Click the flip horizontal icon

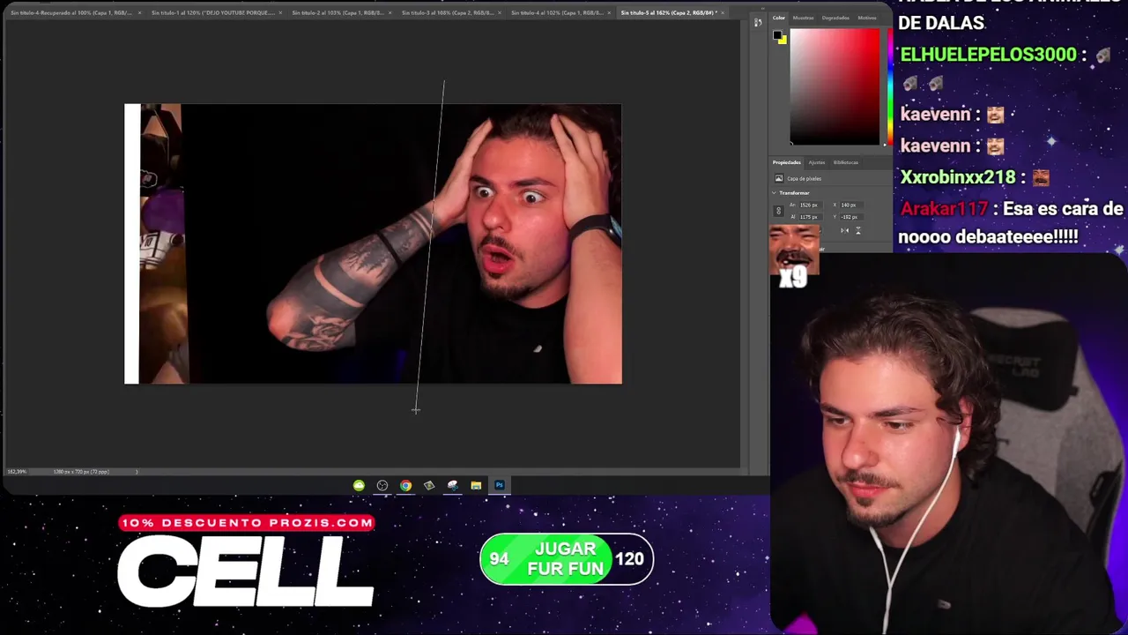click(x=844, y=230)
